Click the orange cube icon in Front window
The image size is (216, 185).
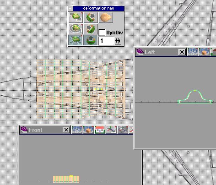[x=88, y=130]
